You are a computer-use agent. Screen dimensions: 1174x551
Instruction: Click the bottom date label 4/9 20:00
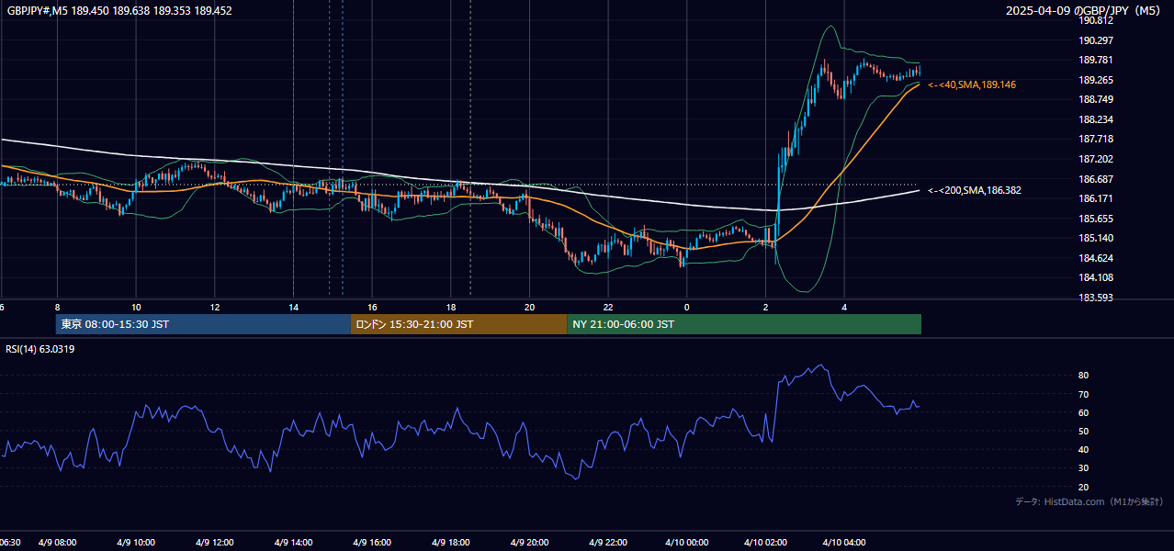(530, 542)
